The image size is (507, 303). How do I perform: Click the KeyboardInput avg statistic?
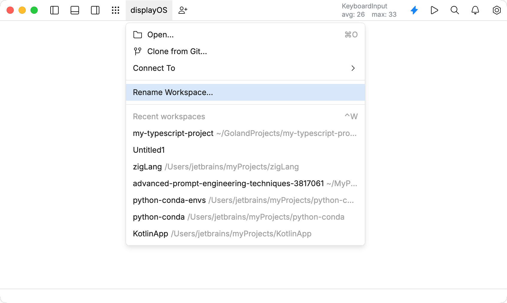pyautogui.click(x=353, y=14)
